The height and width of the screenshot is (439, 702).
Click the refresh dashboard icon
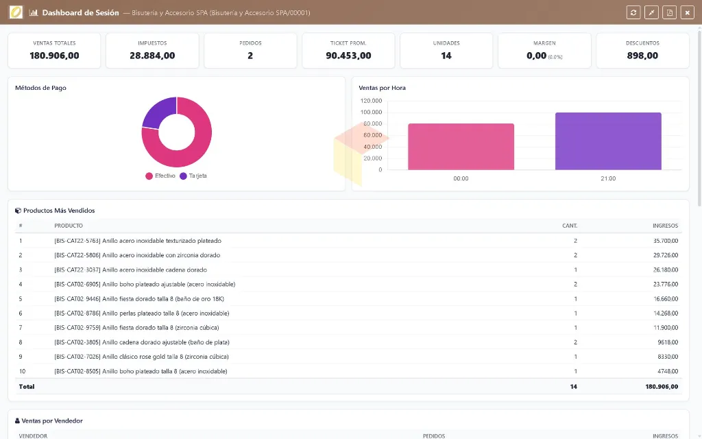633,12
